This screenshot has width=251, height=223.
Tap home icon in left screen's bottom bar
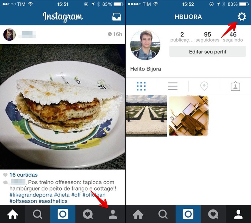point(12,214)
